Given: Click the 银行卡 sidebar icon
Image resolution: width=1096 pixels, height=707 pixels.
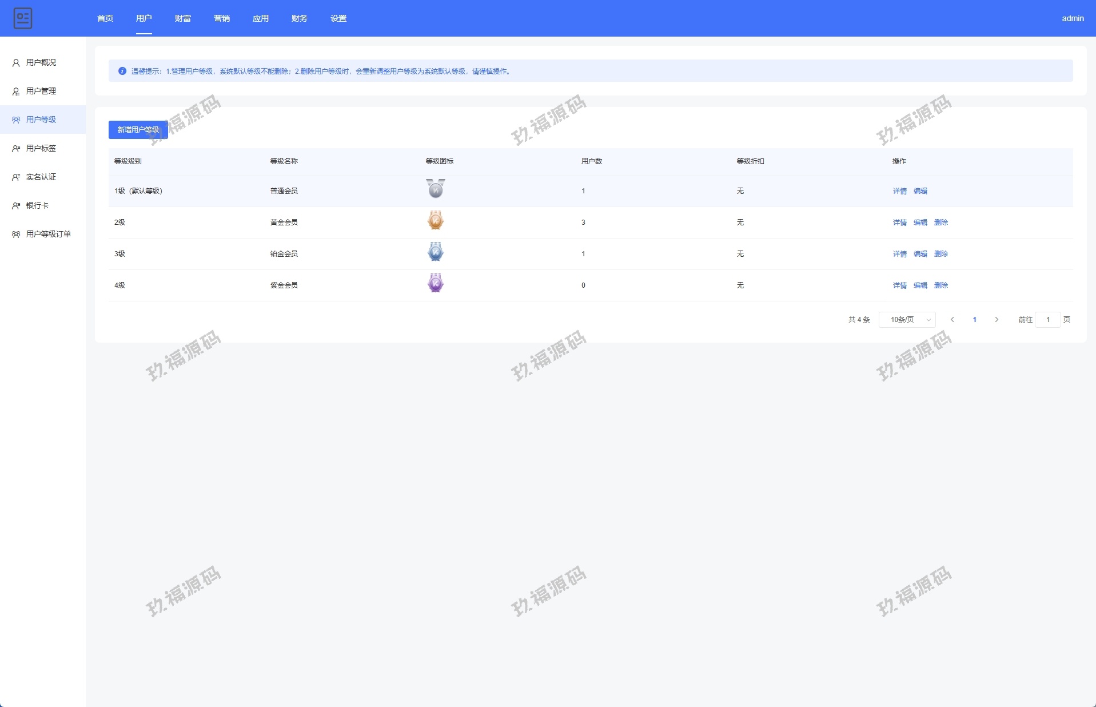Looking at the screenshot, I should click(16, 206).
